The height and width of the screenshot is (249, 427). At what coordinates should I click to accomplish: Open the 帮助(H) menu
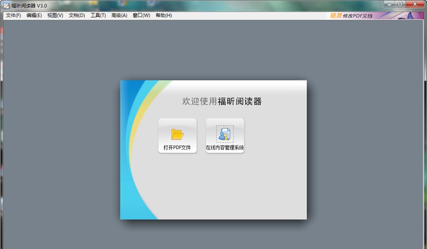(x=164, y=16)
